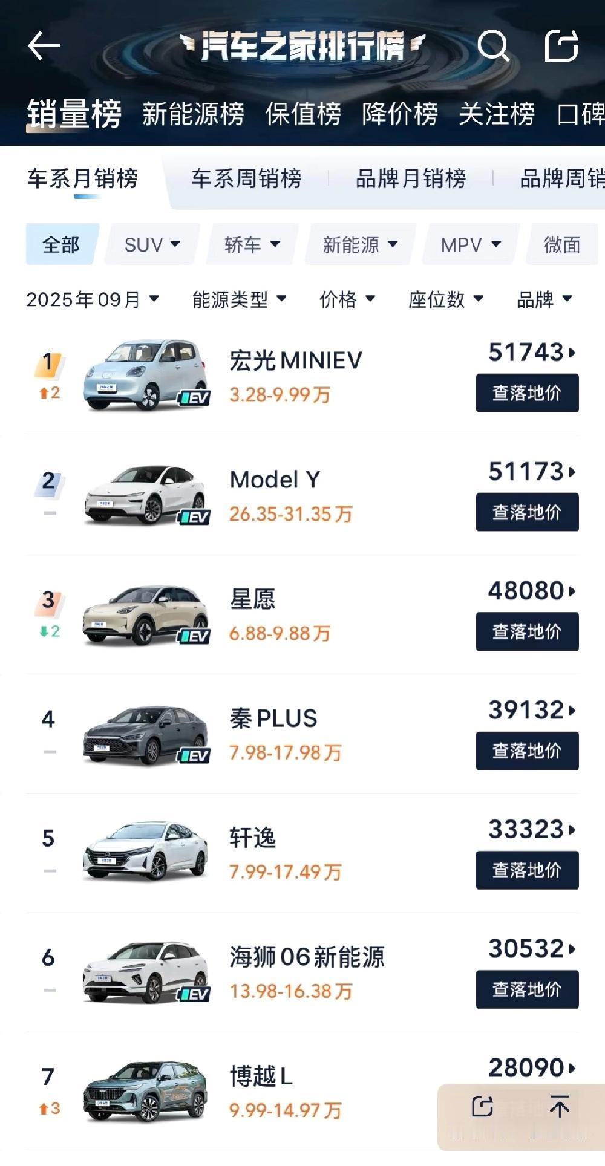
Task: Tap the arrow beside sales figure 51743
Action: pos(572,352)
